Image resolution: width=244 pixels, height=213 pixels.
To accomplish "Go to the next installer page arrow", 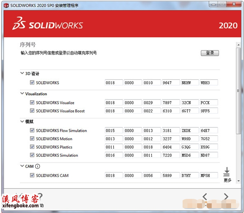I will tap(226, 196).
